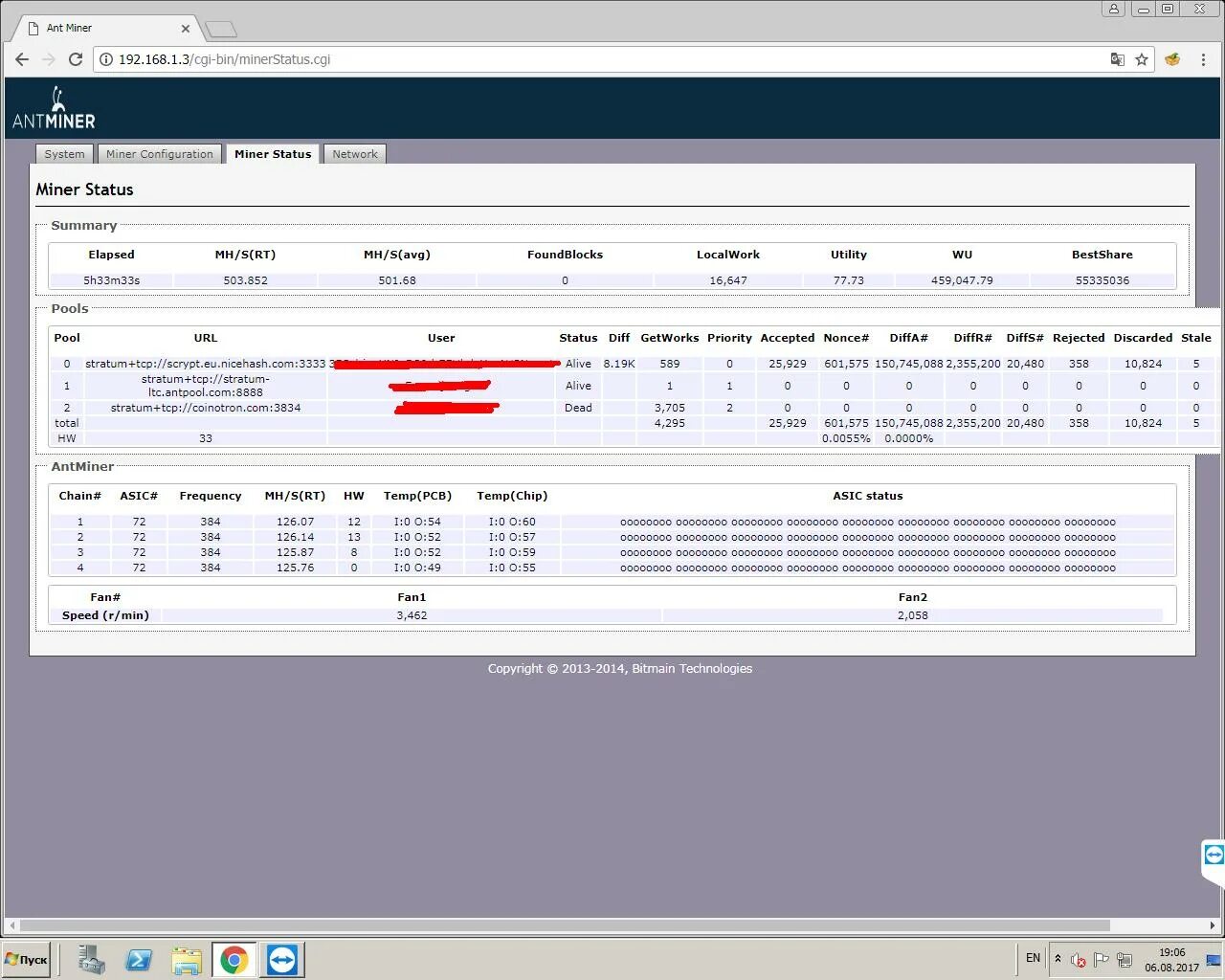Click the nicehash pool URL
1225x980 pixels.
click(x=206, y=364)
